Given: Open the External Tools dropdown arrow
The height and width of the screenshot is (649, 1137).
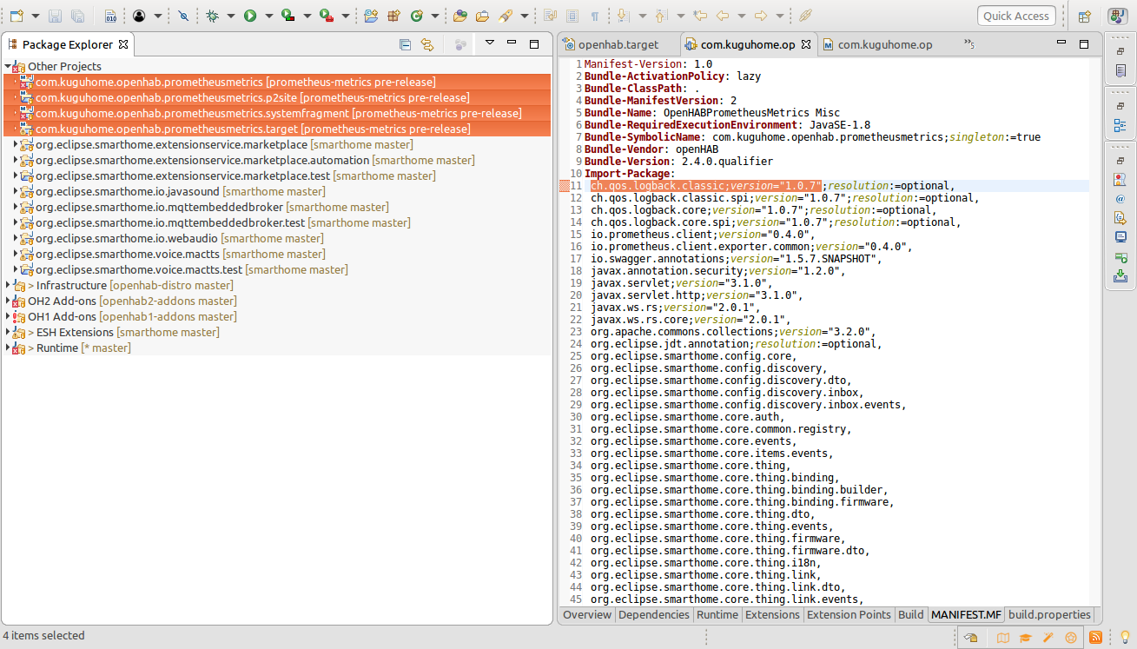Looking at the screenshot, I should click(x=345, y=16).
